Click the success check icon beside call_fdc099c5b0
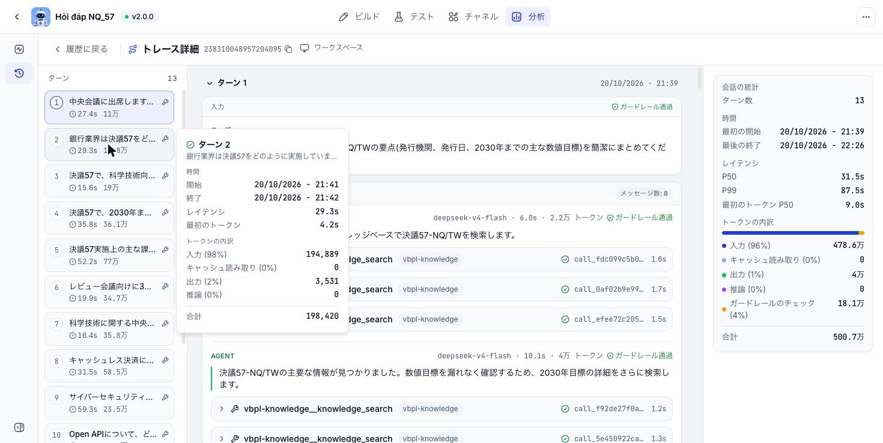Image resolution: width=883 pixels, height=443 pixels. coord(565,259)
